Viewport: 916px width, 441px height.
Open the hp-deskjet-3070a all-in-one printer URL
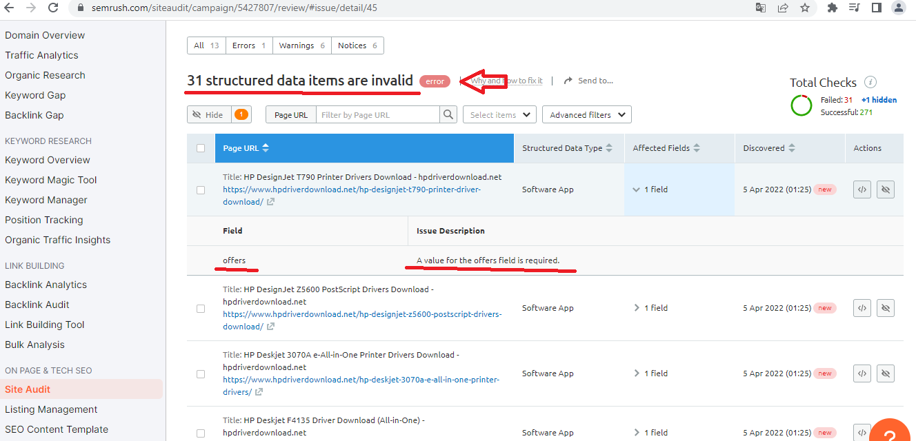361,386
